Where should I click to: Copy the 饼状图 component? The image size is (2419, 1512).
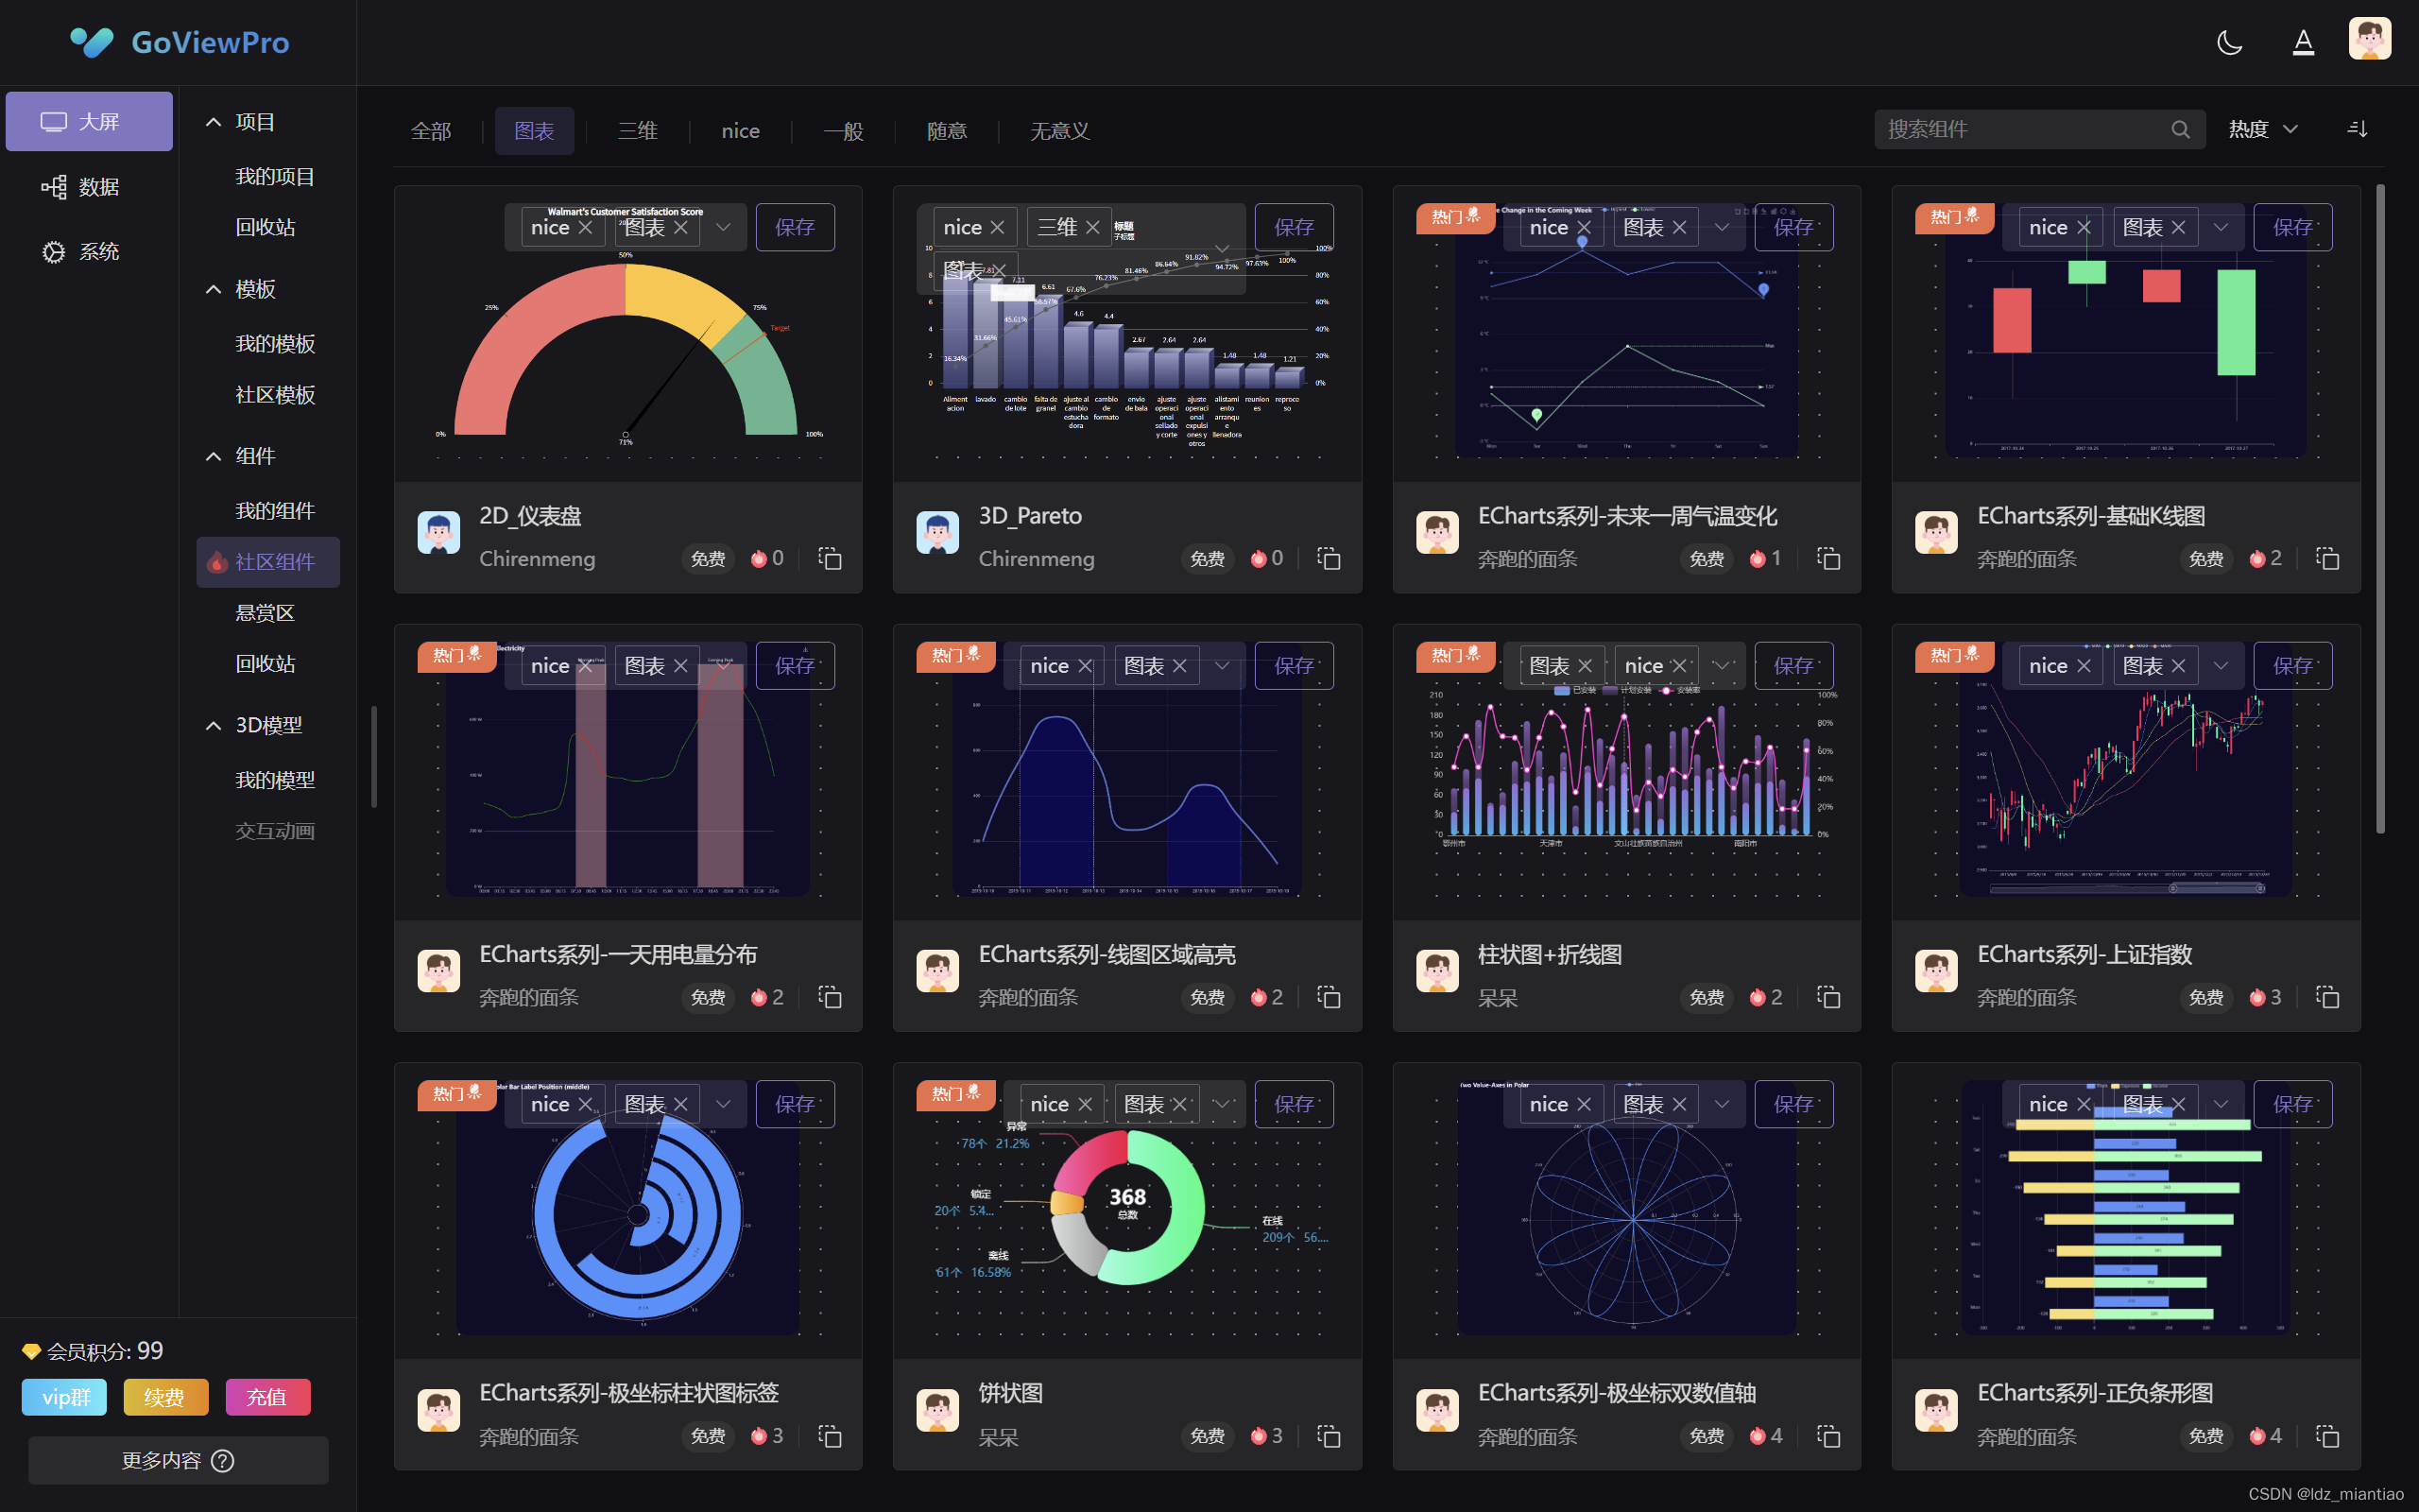[x=1330, y=1436]
